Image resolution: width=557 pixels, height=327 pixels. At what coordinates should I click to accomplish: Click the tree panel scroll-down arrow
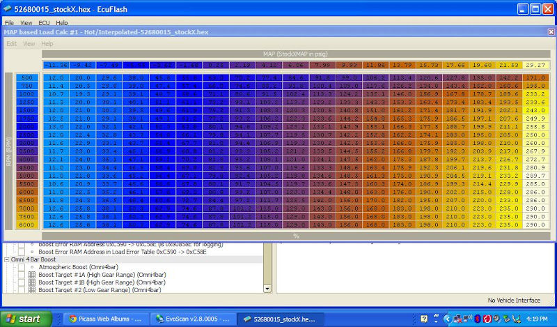tap(267, 289)
